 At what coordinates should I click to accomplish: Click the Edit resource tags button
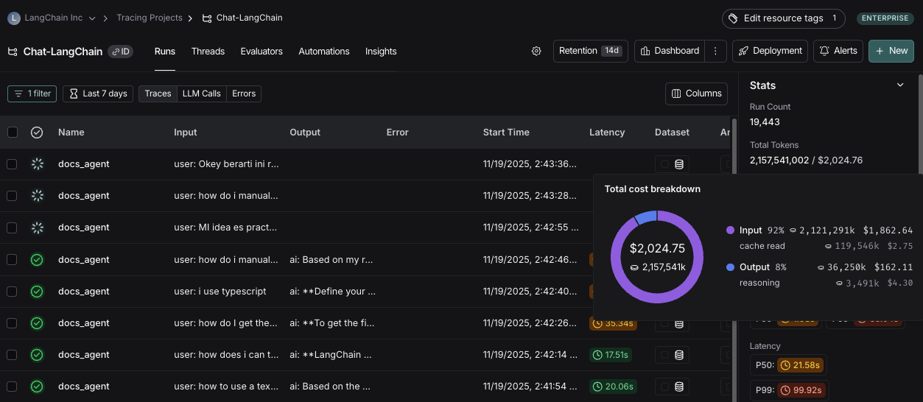pyautogui.click(x=783, y=18)
